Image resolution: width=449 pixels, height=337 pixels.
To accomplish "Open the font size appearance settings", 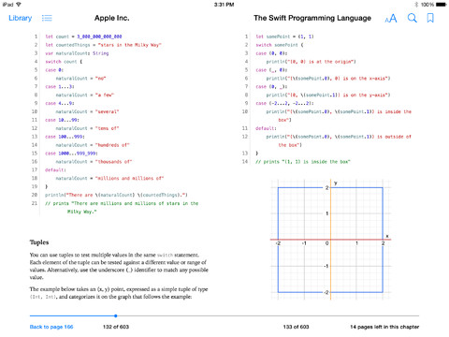I will [391, 19].
